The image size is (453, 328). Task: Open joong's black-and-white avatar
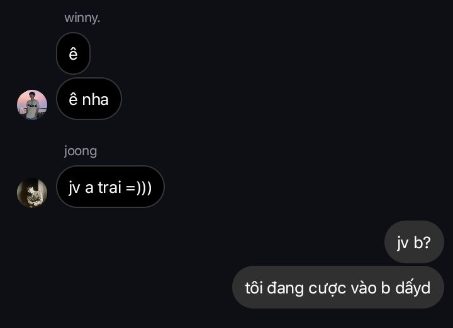(x=32, y=193)
